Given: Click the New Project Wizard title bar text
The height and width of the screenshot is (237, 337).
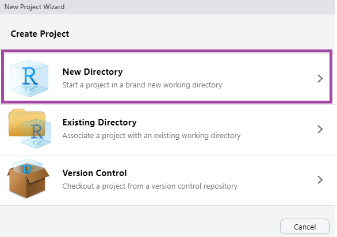Looking at the screenshot, I should pyautogui.click(x=35, y=7).
